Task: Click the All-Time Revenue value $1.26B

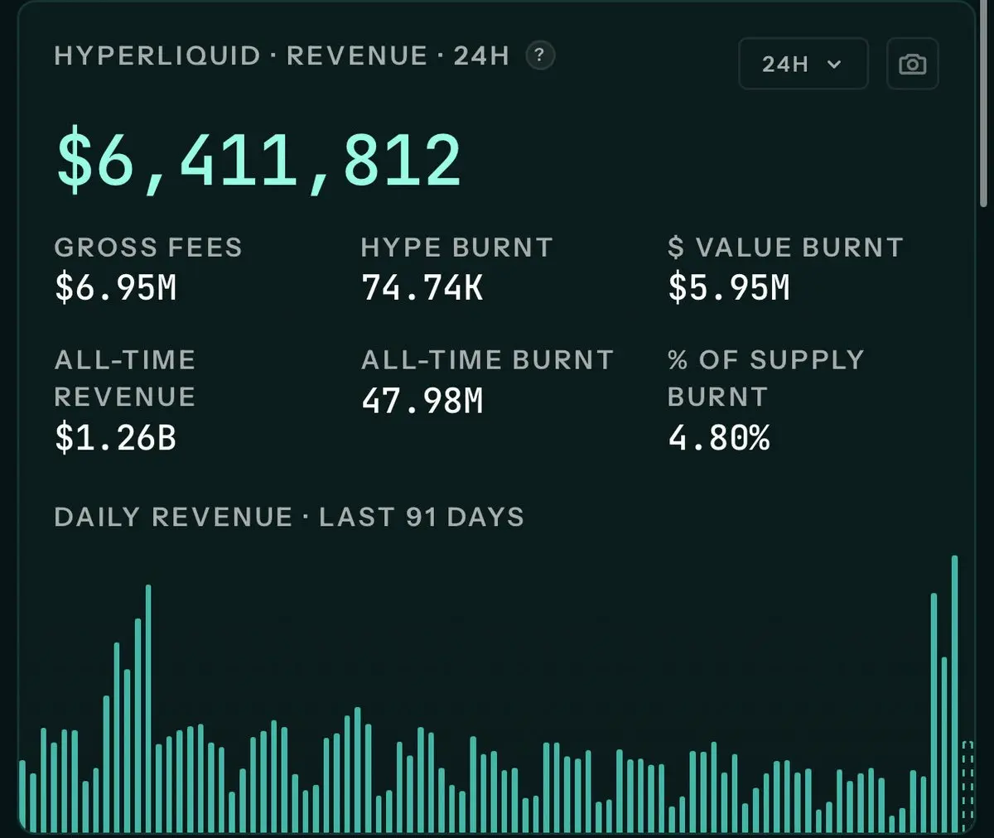Action: (116, 436)
